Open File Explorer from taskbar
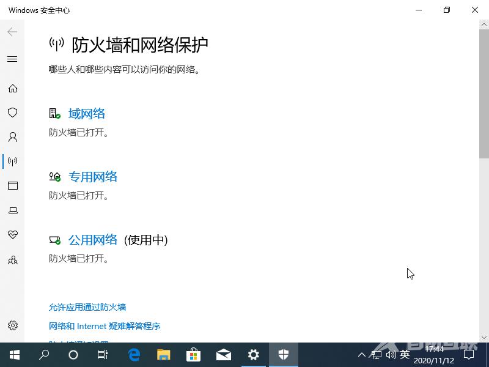The height and width of the screenshot is (367, 489). [x=163, y=355]
